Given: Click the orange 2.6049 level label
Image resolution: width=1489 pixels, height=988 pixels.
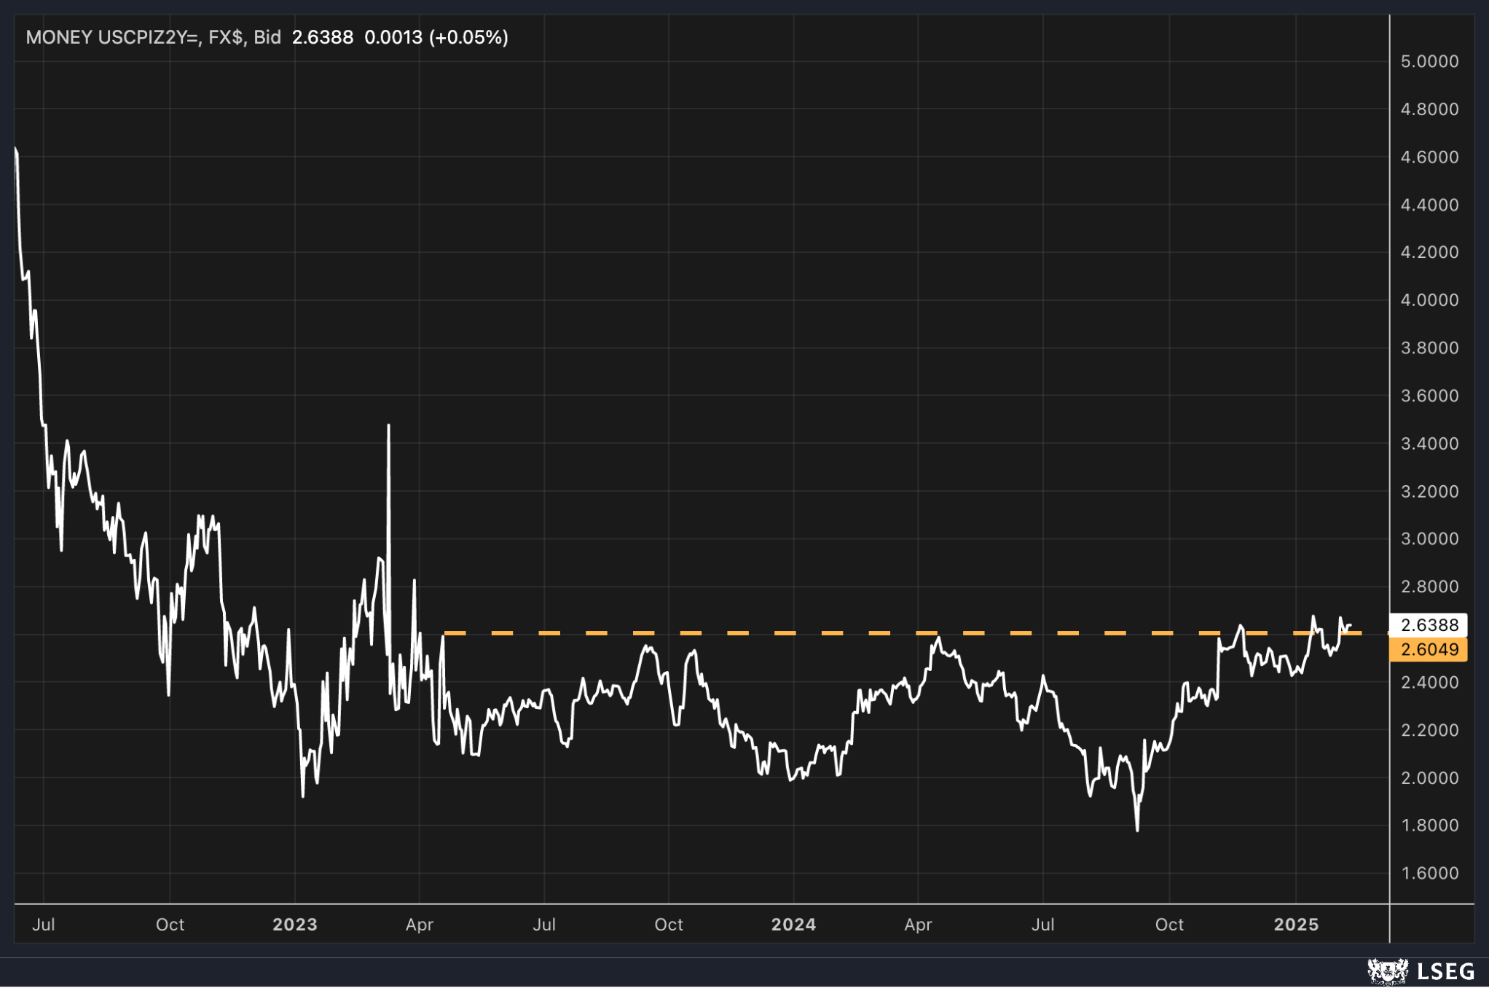Looking at the screenshot, I should point(1429,649).
